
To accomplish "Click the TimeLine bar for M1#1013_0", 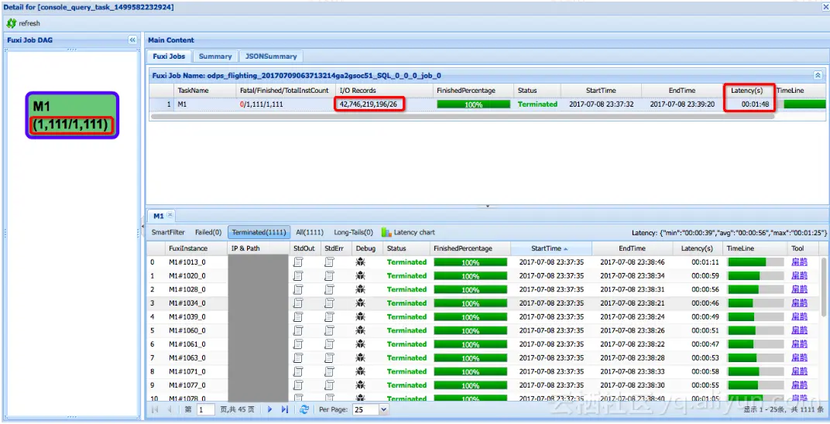I will point(756,262).
